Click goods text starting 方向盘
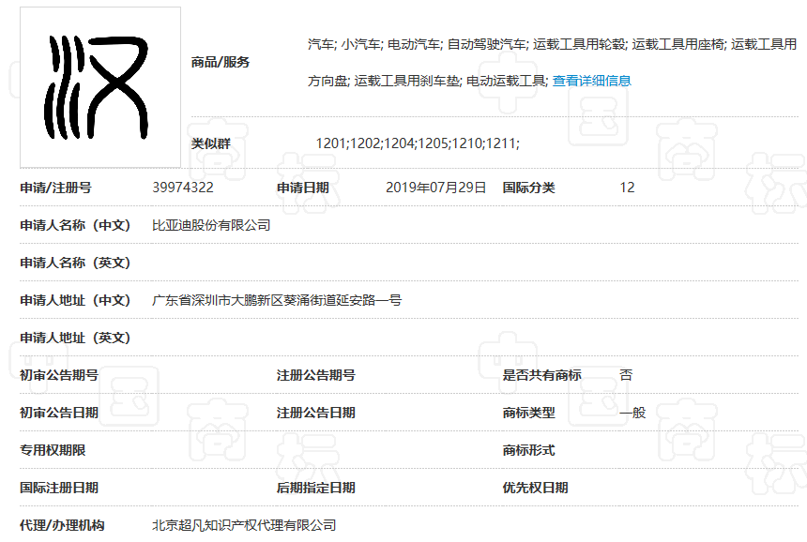 point(429,81)
